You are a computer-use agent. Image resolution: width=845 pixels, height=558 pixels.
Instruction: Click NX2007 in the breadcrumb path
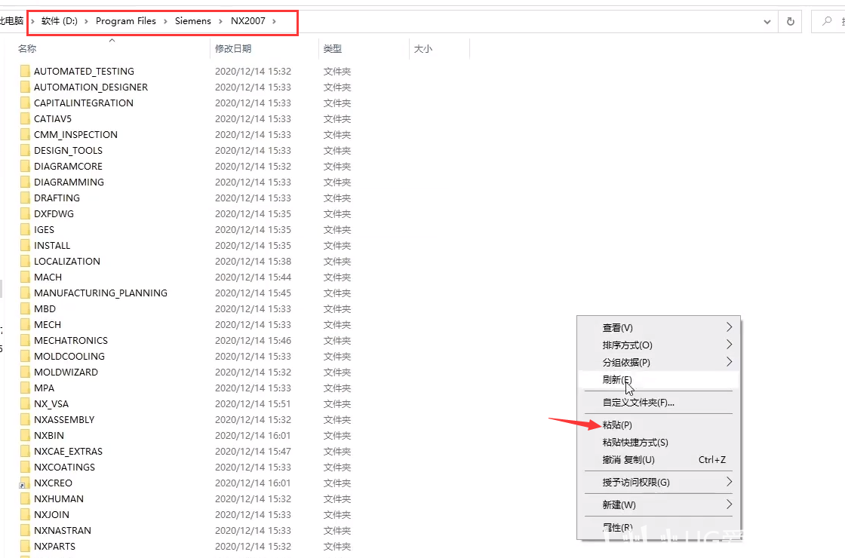(x=248, y=21)
